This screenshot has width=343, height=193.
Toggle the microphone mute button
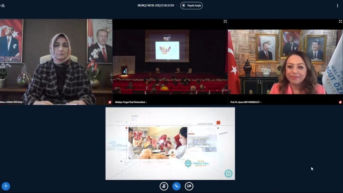tap(164, 186)
